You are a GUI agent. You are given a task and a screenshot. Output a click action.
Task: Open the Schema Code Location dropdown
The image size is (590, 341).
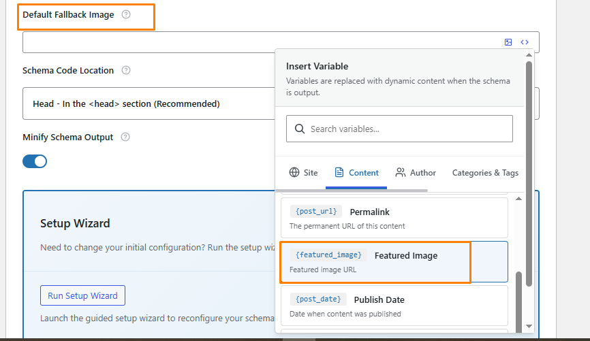(x=150, y=104)
